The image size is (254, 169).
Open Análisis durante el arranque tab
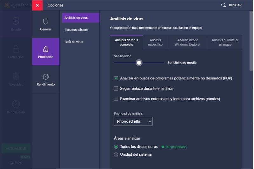tap(225, 42)
